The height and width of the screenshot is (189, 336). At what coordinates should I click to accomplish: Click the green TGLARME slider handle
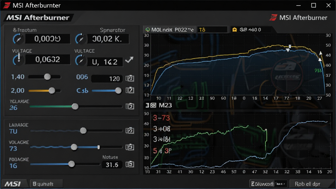[75, 106]
